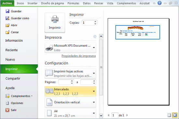This screenshot has height=119, width=179.
Task: Open the Fórmulas tab
Action: [73, 3]
